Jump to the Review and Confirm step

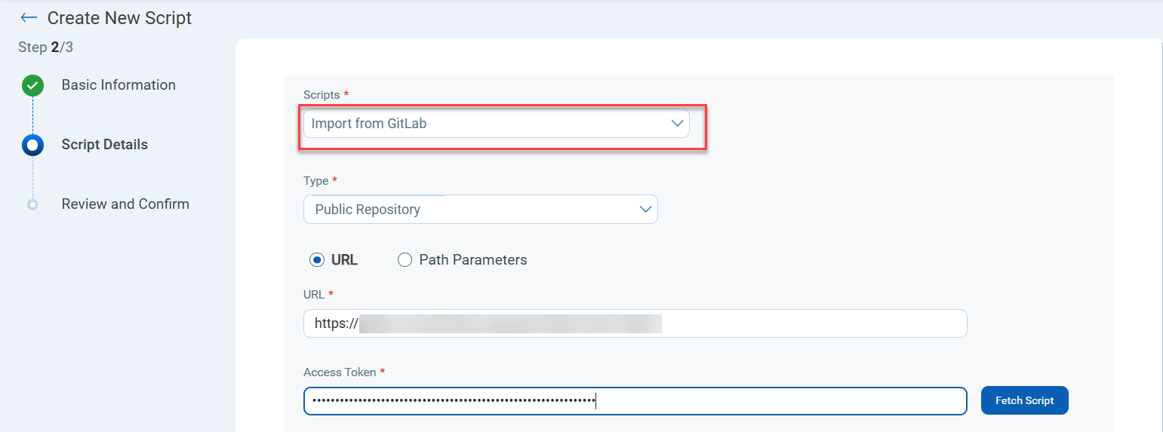(x=125, y=204)
